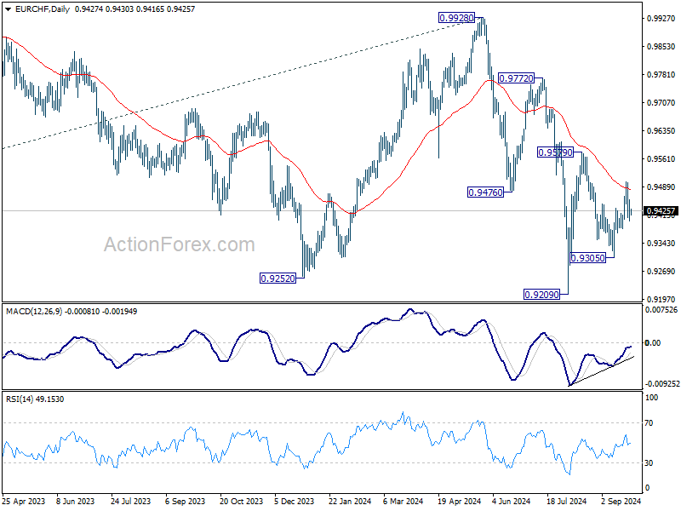Screen dimensions: 681x511
Task: Click the 22 Jan 2024 date label
Action: pyautogui.click(x=350, y=501)
